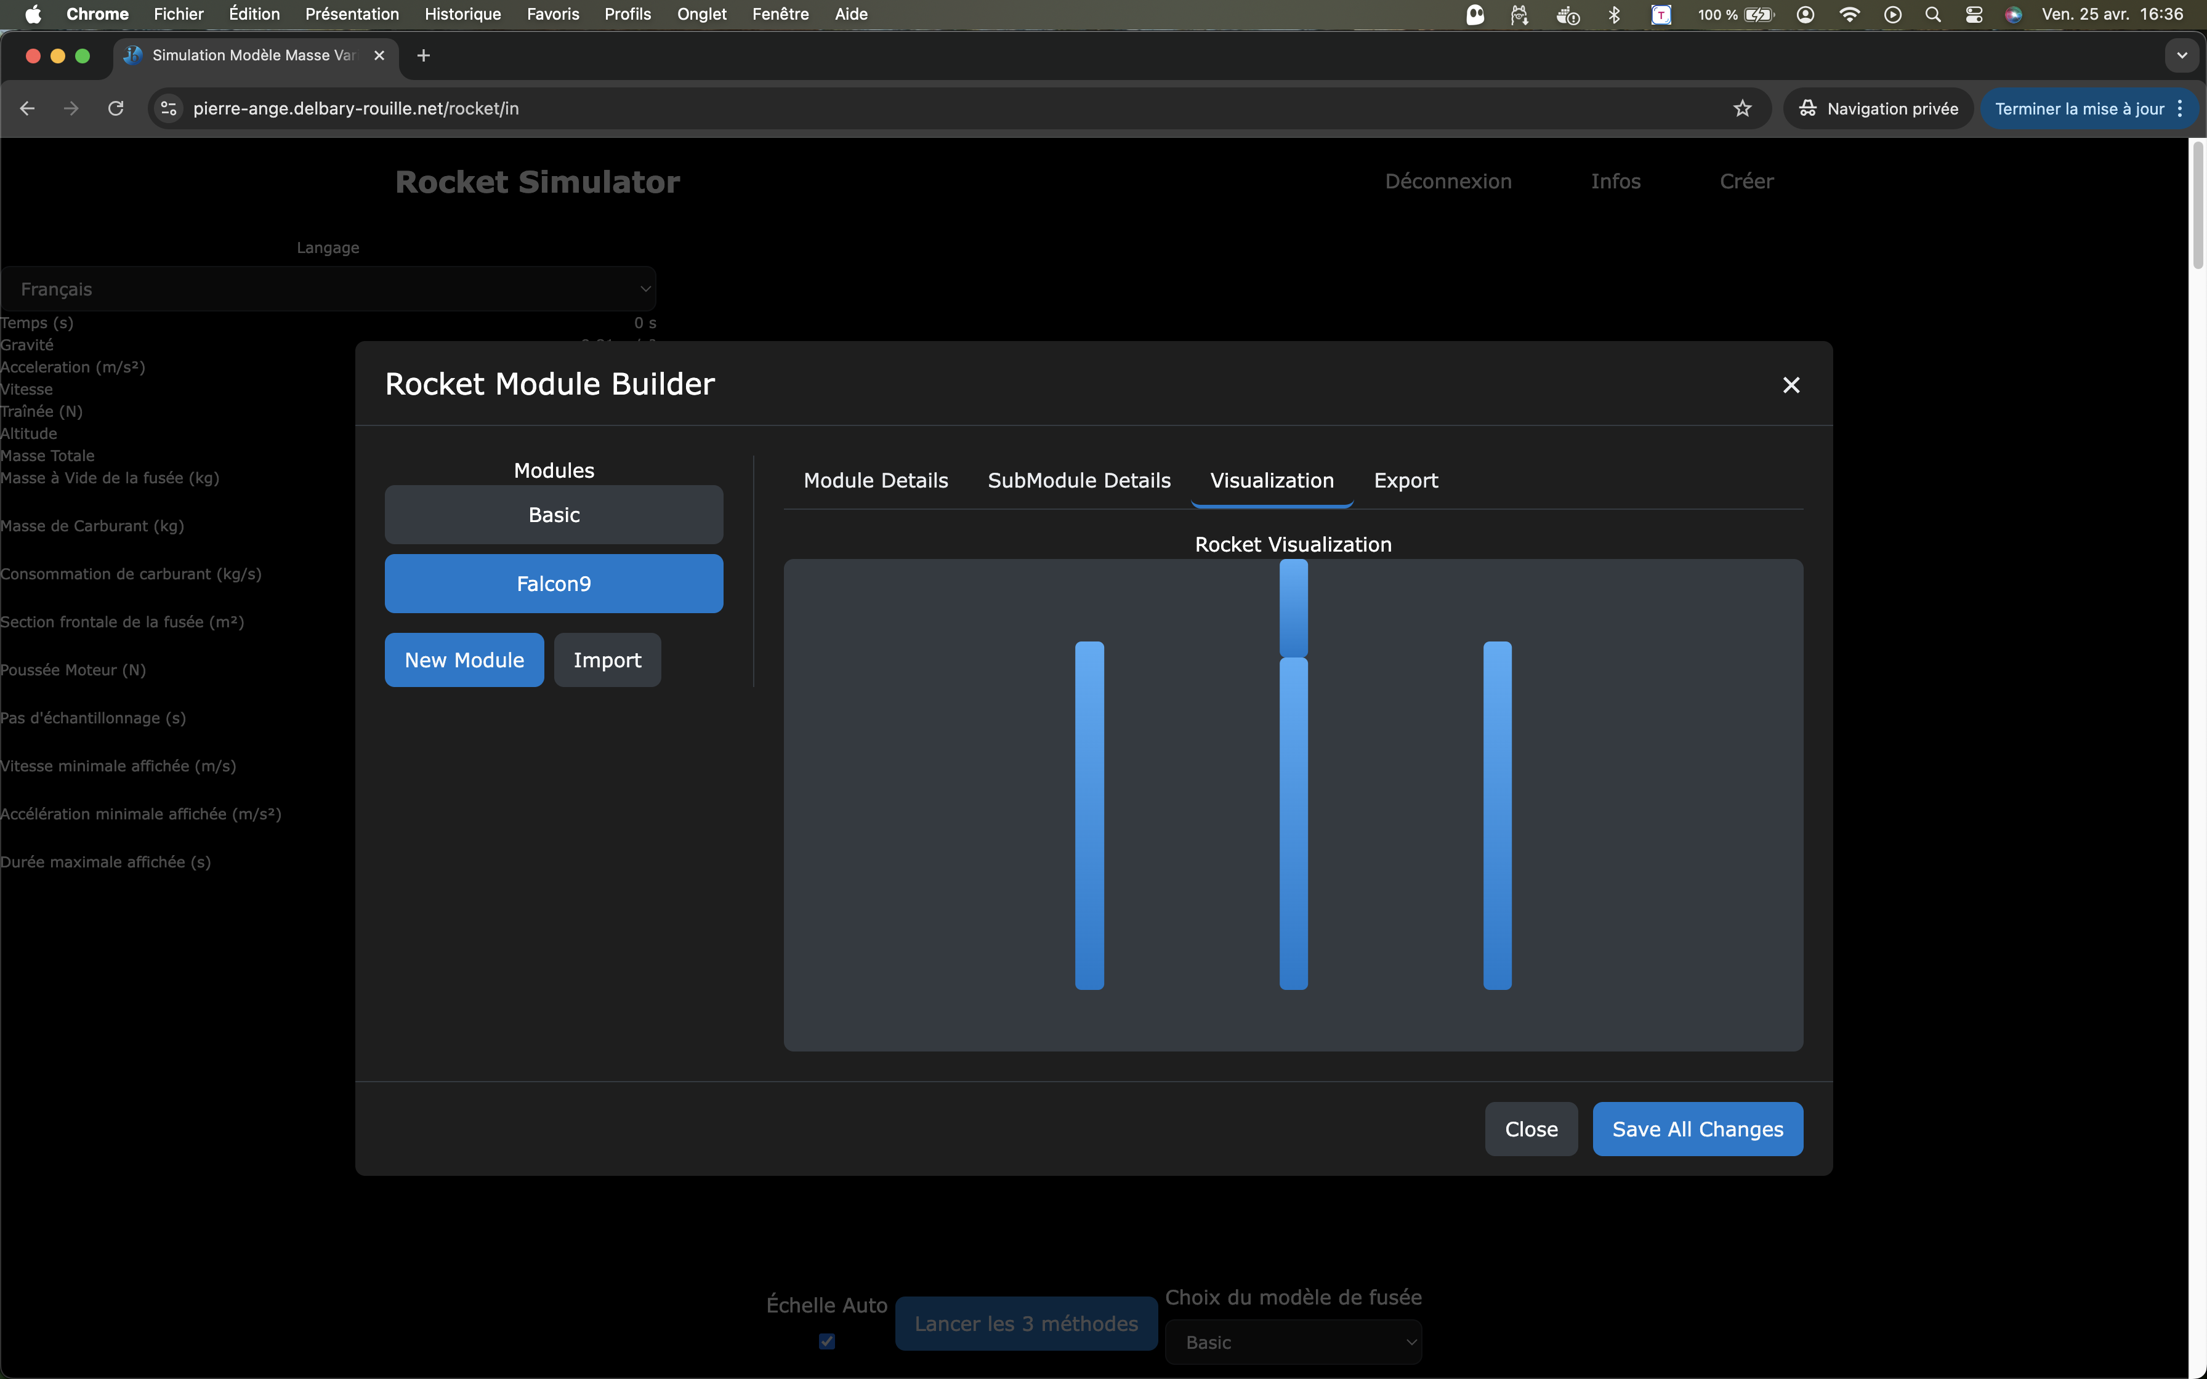Click Save All Changes

point(1697,1129)
